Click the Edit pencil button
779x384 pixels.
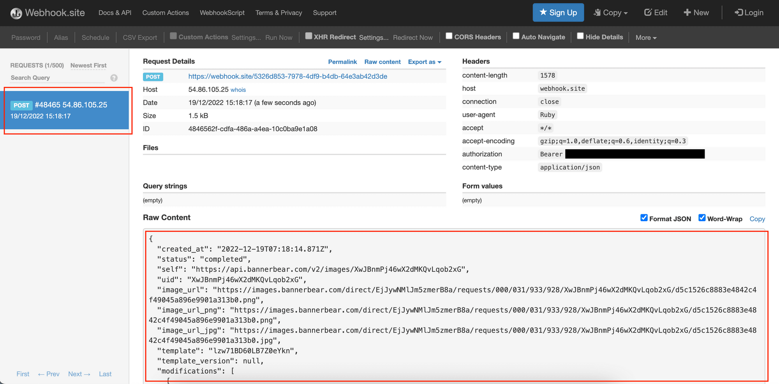[x=656, y=12]
